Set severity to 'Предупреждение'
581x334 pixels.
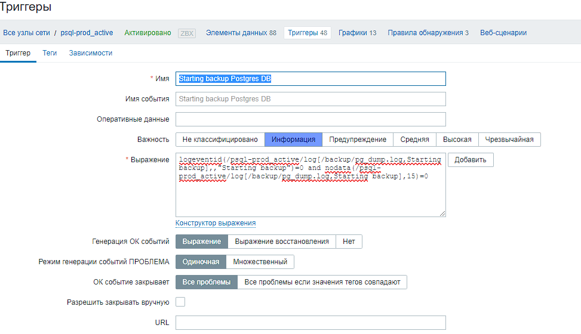pyautogui.click(x=358, y=140)
